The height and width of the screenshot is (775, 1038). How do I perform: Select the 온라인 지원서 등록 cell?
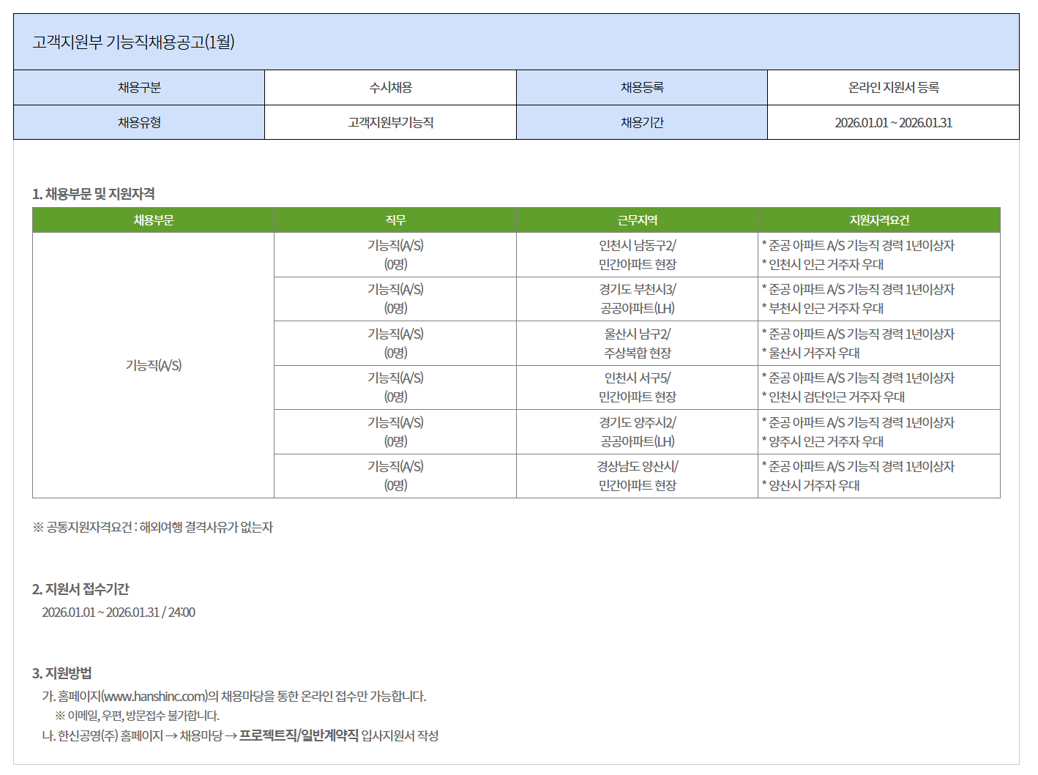[x=893, y=87]
